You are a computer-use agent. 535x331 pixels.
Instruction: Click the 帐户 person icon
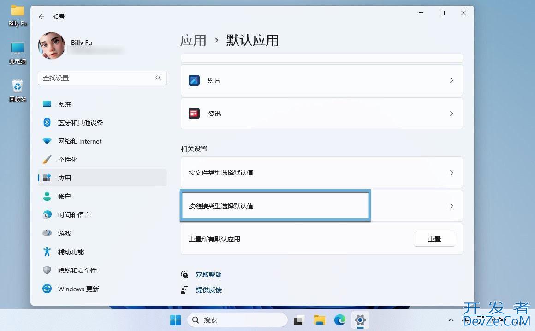pos(47,196)
